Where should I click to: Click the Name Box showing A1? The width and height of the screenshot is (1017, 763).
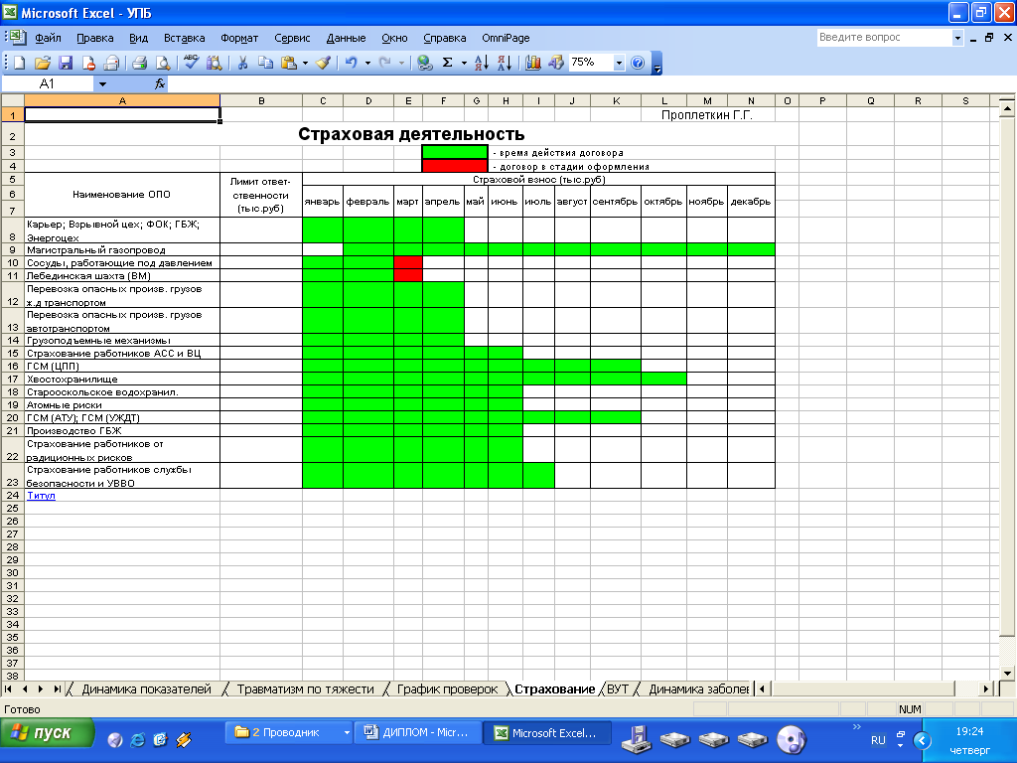coord(48,83)
